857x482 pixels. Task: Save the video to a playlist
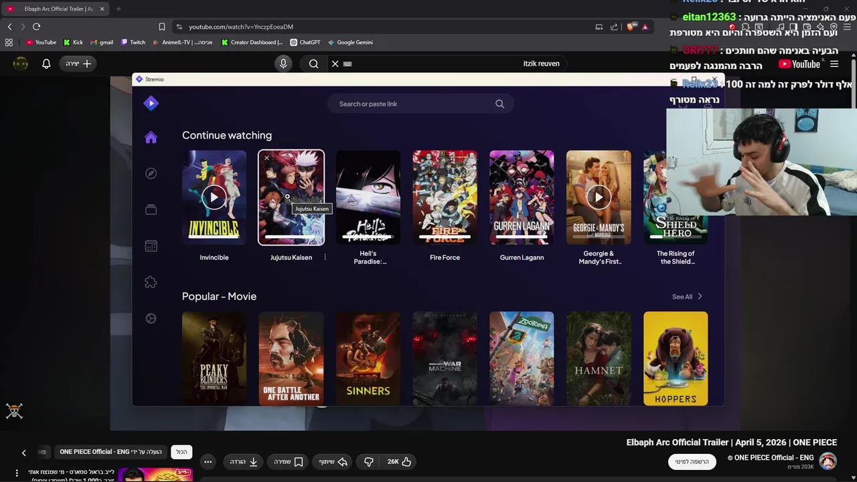tap(289, 461)
